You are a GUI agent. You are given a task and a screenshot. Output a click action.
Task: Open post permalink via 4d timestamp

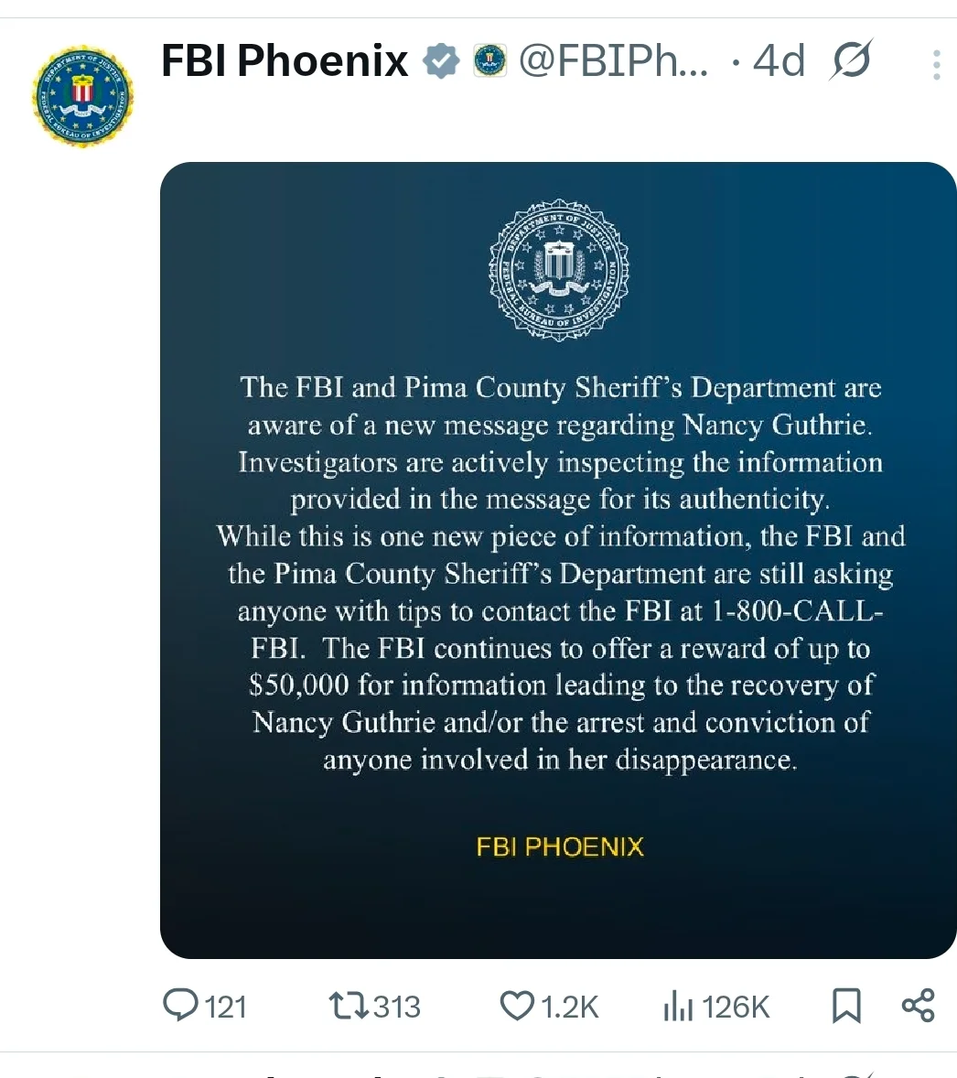[779, 62]
